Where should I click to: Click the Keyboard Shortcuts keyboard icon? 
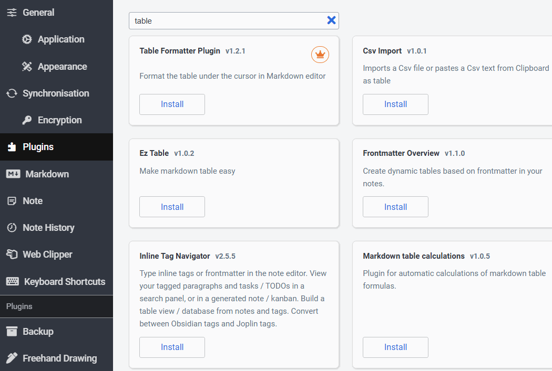pyautogui.click(x=12, y=282)
